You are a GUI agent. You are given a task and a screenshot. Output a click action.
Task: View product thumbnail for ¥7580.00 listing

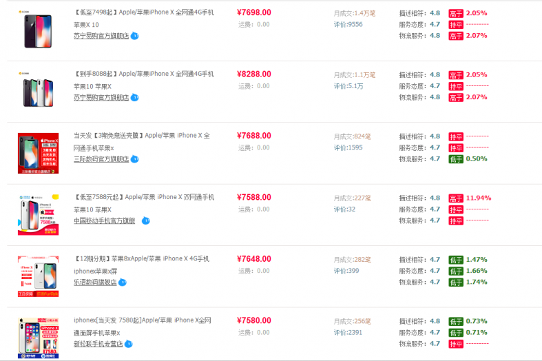(x=38, y=338)
